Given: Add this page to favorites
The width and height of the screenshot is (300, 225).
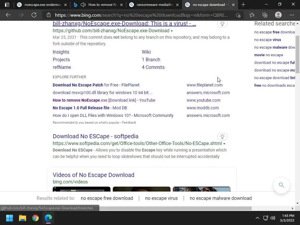Looking at the screenshot, I should [238, 15].
